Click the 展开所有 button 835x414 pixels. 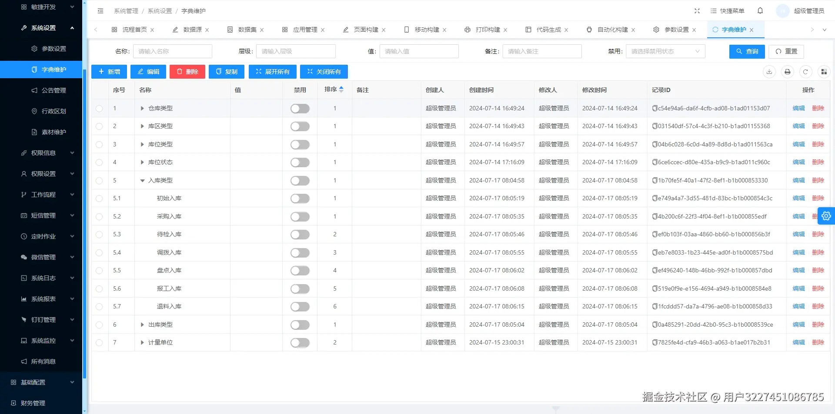(x=273, y=72)
